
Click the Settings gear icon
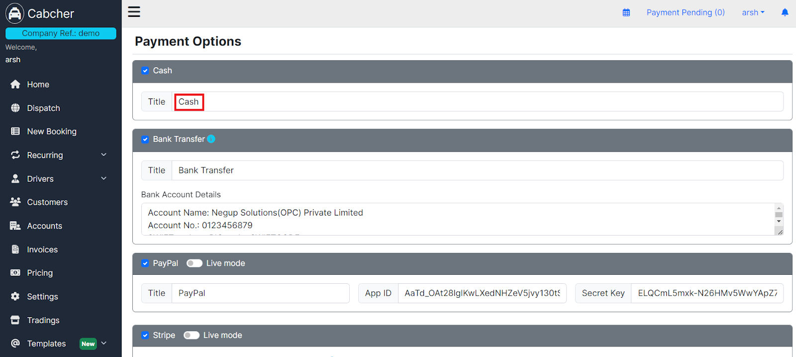[15, 296]
